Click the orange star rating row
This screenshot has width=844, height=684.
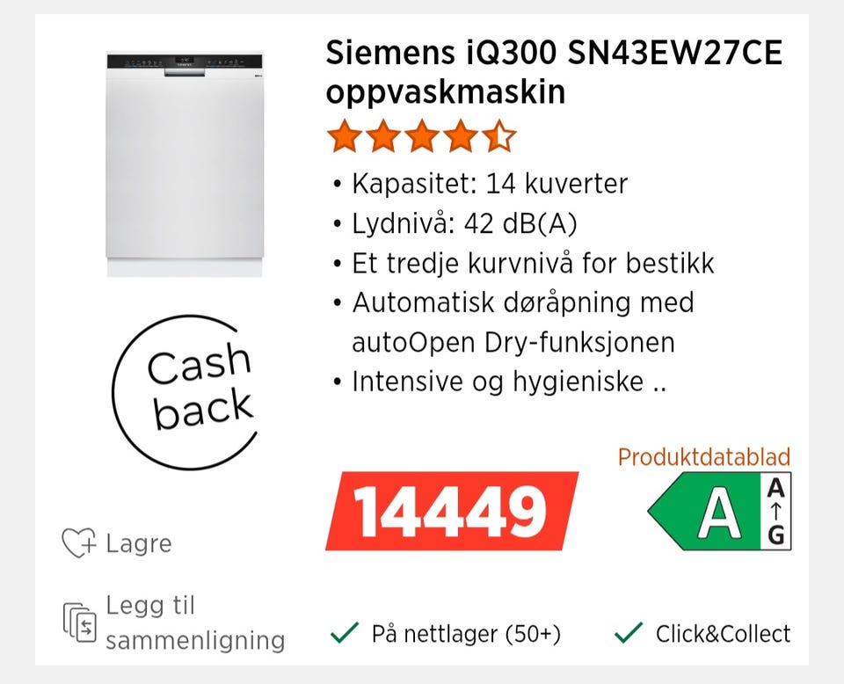tap(421, 136)
